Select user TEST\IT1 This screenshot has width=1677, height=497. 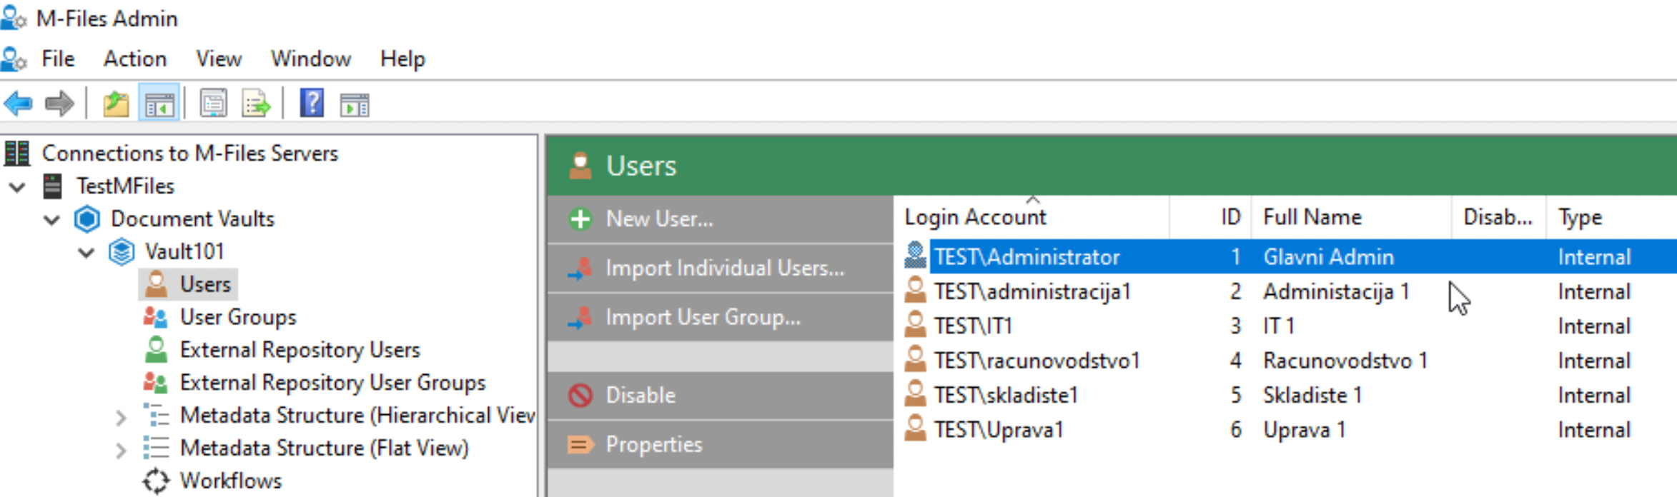[973, 326]
